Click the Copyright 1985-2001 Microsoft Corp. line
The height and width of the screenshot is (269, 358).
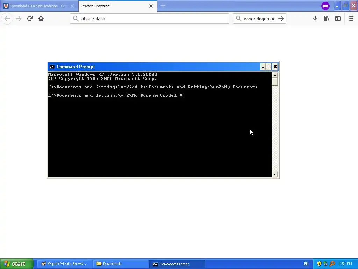pyautogui.click(x=102, y=78)
